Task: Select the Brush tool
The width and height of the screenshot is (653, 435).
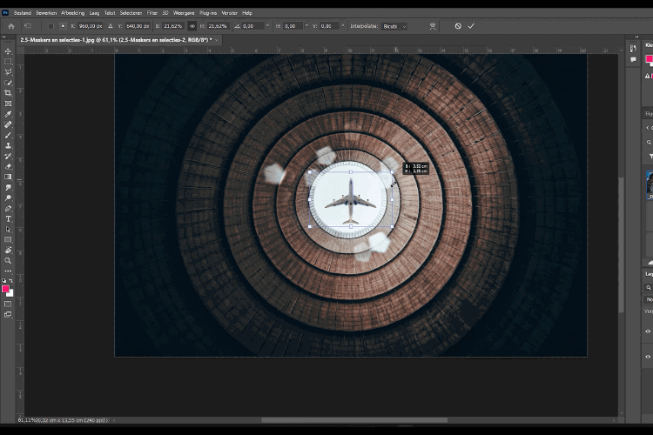Action: click(x=8, y=136)
